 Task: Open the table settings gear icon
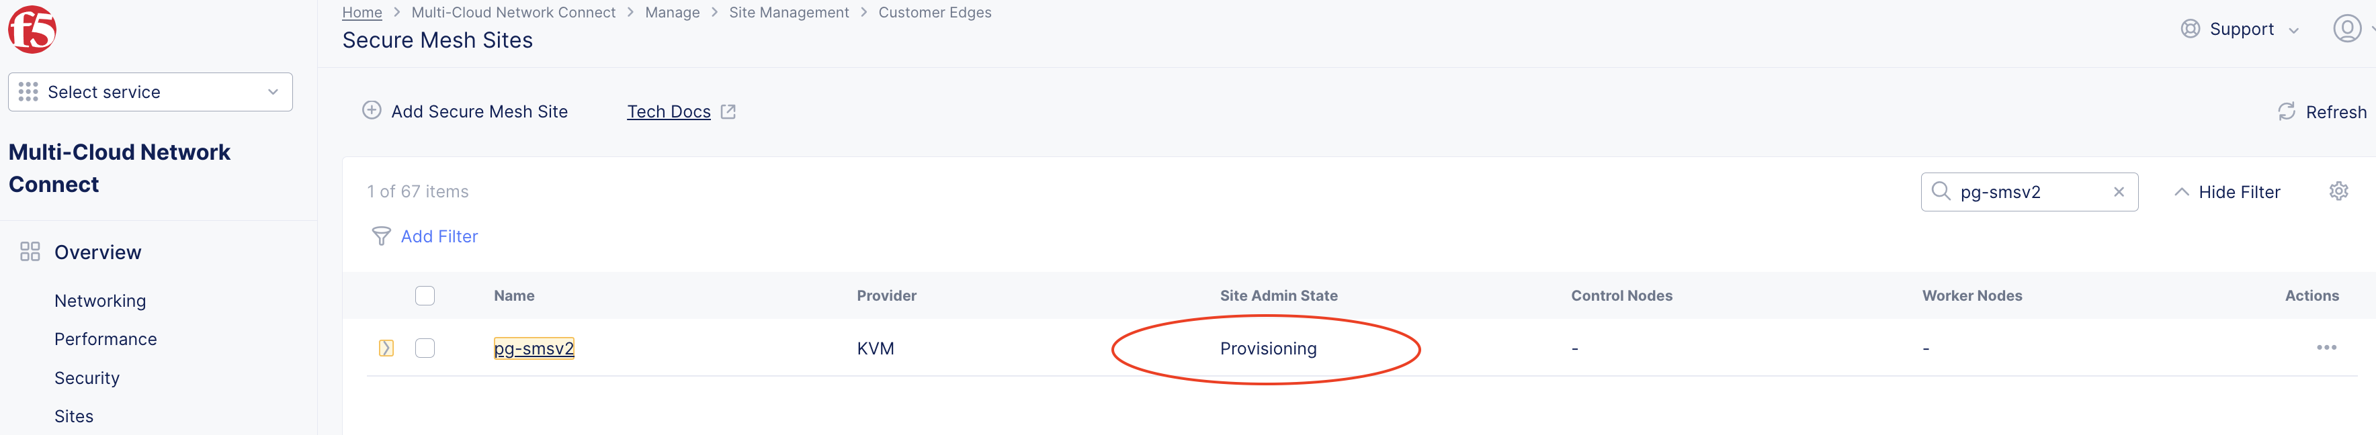click(x=2340, y=191)
